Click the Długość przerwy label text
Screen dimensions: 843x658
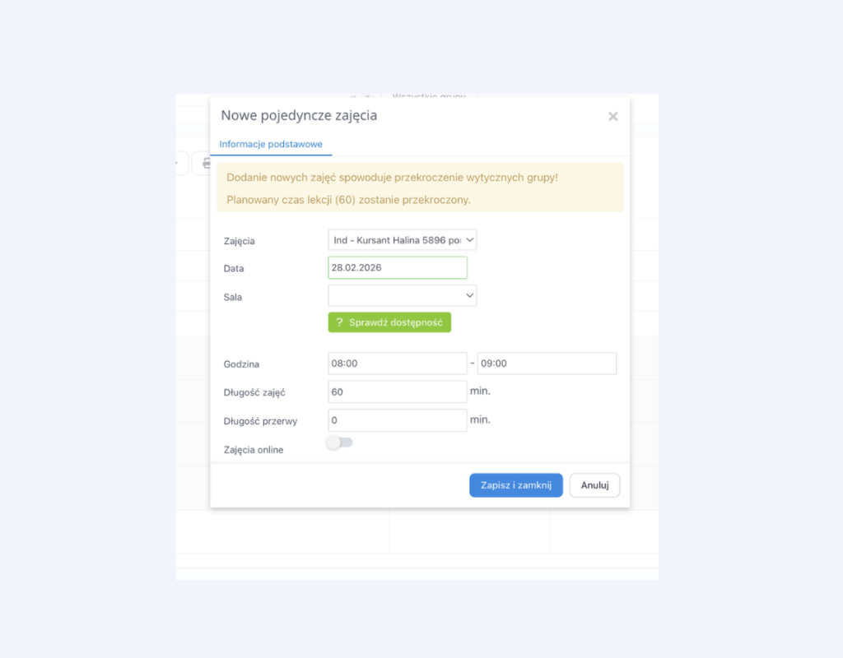click(260, 421)
